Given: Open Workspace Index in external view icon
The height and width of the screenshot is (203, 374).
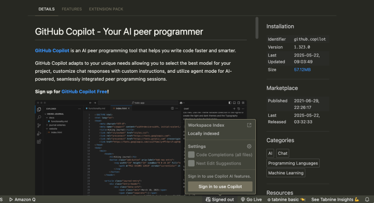Looking at the screenshot, I should 249,125.
